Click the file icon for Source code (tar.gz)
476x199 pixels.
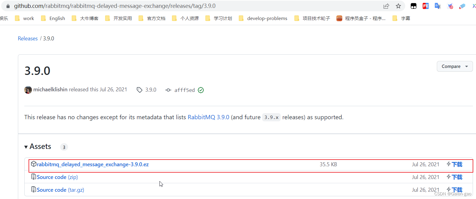[x=34, y=190]
